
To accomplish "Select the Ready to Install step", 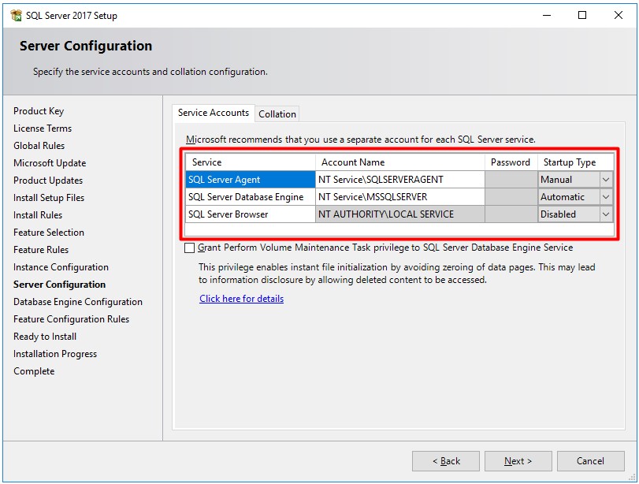I will coord(44,336).
